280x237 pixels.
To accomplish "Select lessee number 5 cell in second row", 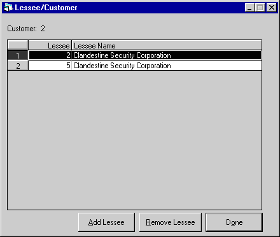I will tap(50, 66).
